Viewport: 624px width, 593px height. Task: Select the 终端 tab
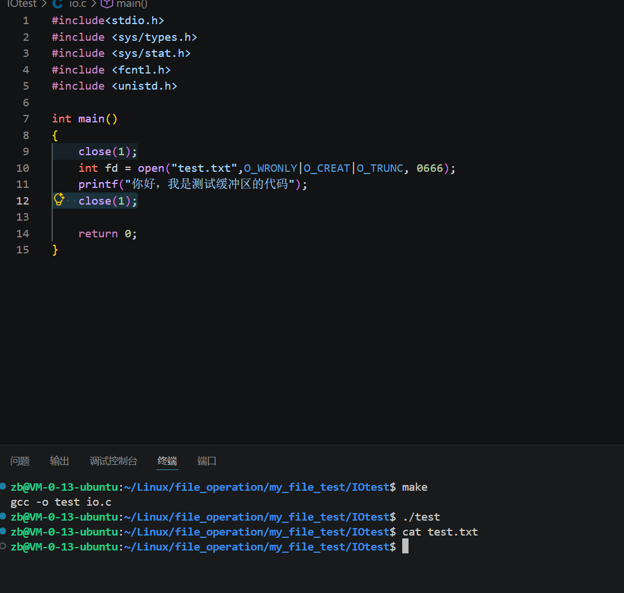167,461
